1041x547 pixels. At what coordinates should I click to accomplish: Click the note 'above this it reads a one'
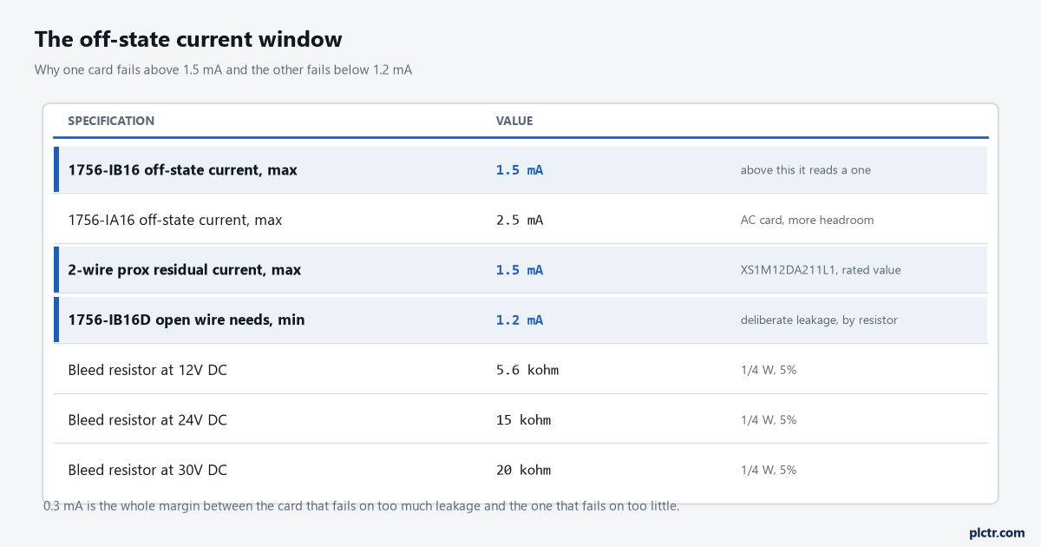[x=805, y=170]
